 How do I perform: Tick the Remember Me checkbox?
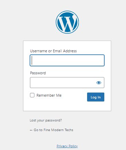pos(32,95)
